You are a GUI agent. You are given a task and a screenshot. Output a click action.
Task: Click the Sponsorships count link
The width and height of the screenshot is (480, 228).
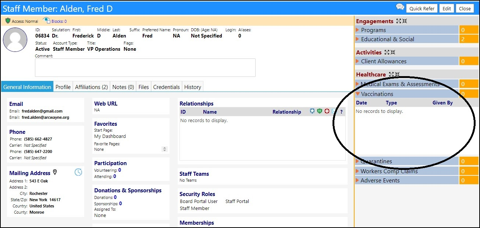point(121,204)
